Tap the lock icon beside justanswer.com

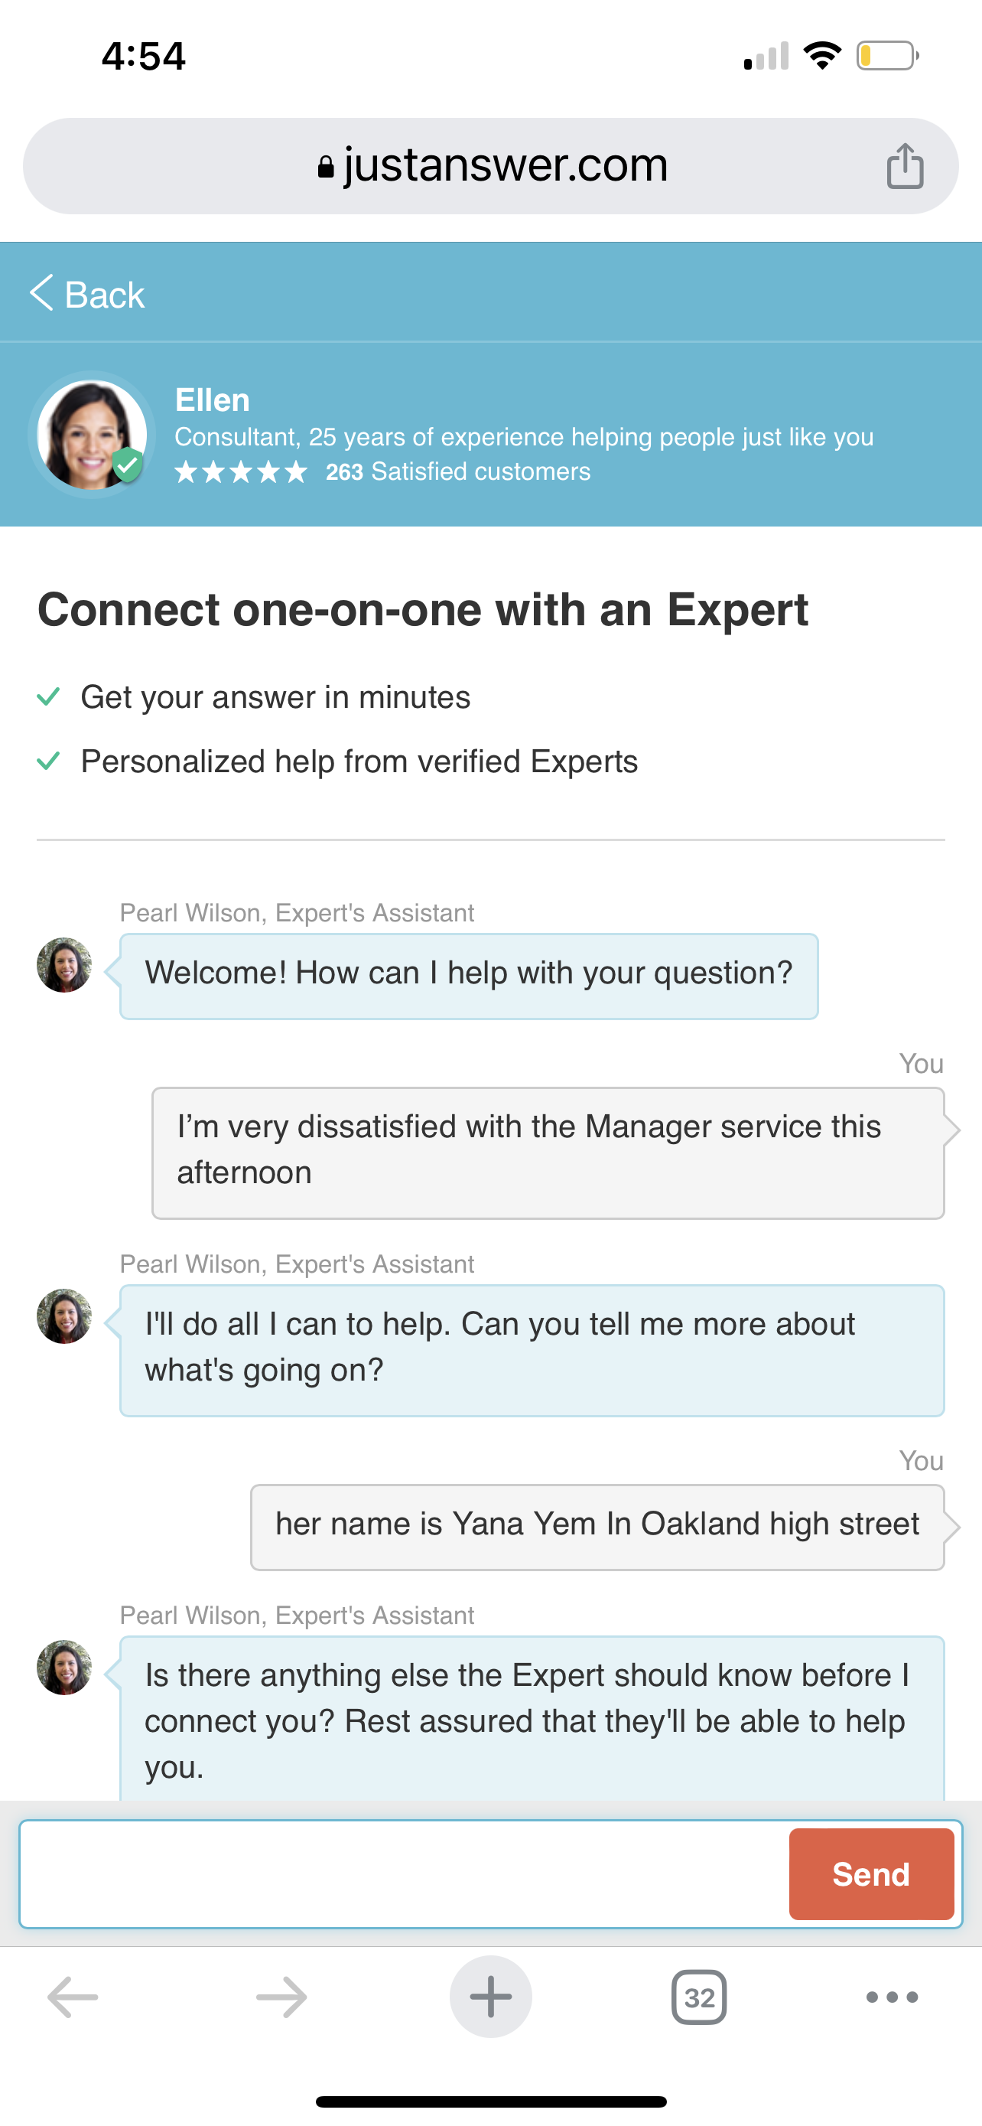coord(326,168)
